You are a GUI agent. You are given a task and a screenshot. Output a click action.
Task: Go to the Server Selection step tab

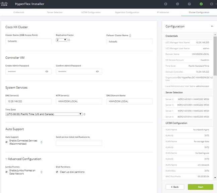click(55, 12)
